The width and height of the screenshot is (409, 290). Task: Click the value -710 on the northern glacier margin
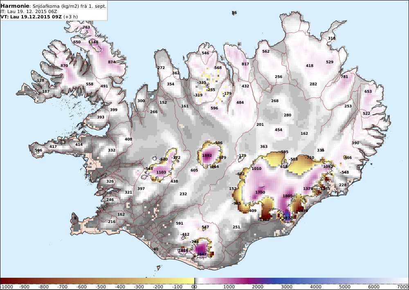pyautogui.click(x=309, y=158)
